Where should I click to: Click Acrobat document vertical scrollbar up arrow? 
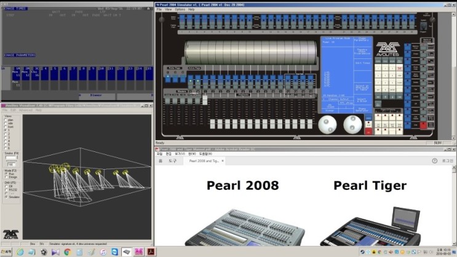454,168
